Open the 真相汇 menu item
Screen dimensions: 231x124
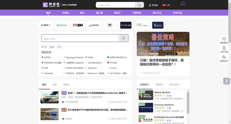[x=118, y=13]
